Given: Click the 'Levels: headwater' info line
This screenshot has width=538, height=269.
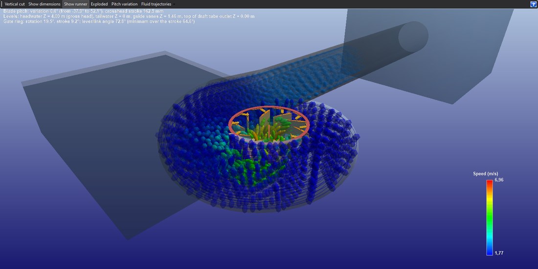Looking at the screenshot, I should (129, 16).
